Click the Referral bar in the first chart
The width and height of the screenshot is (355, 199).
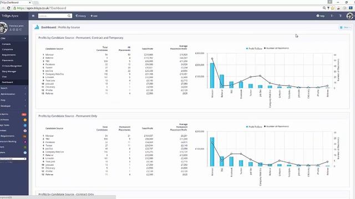point(222,81)
